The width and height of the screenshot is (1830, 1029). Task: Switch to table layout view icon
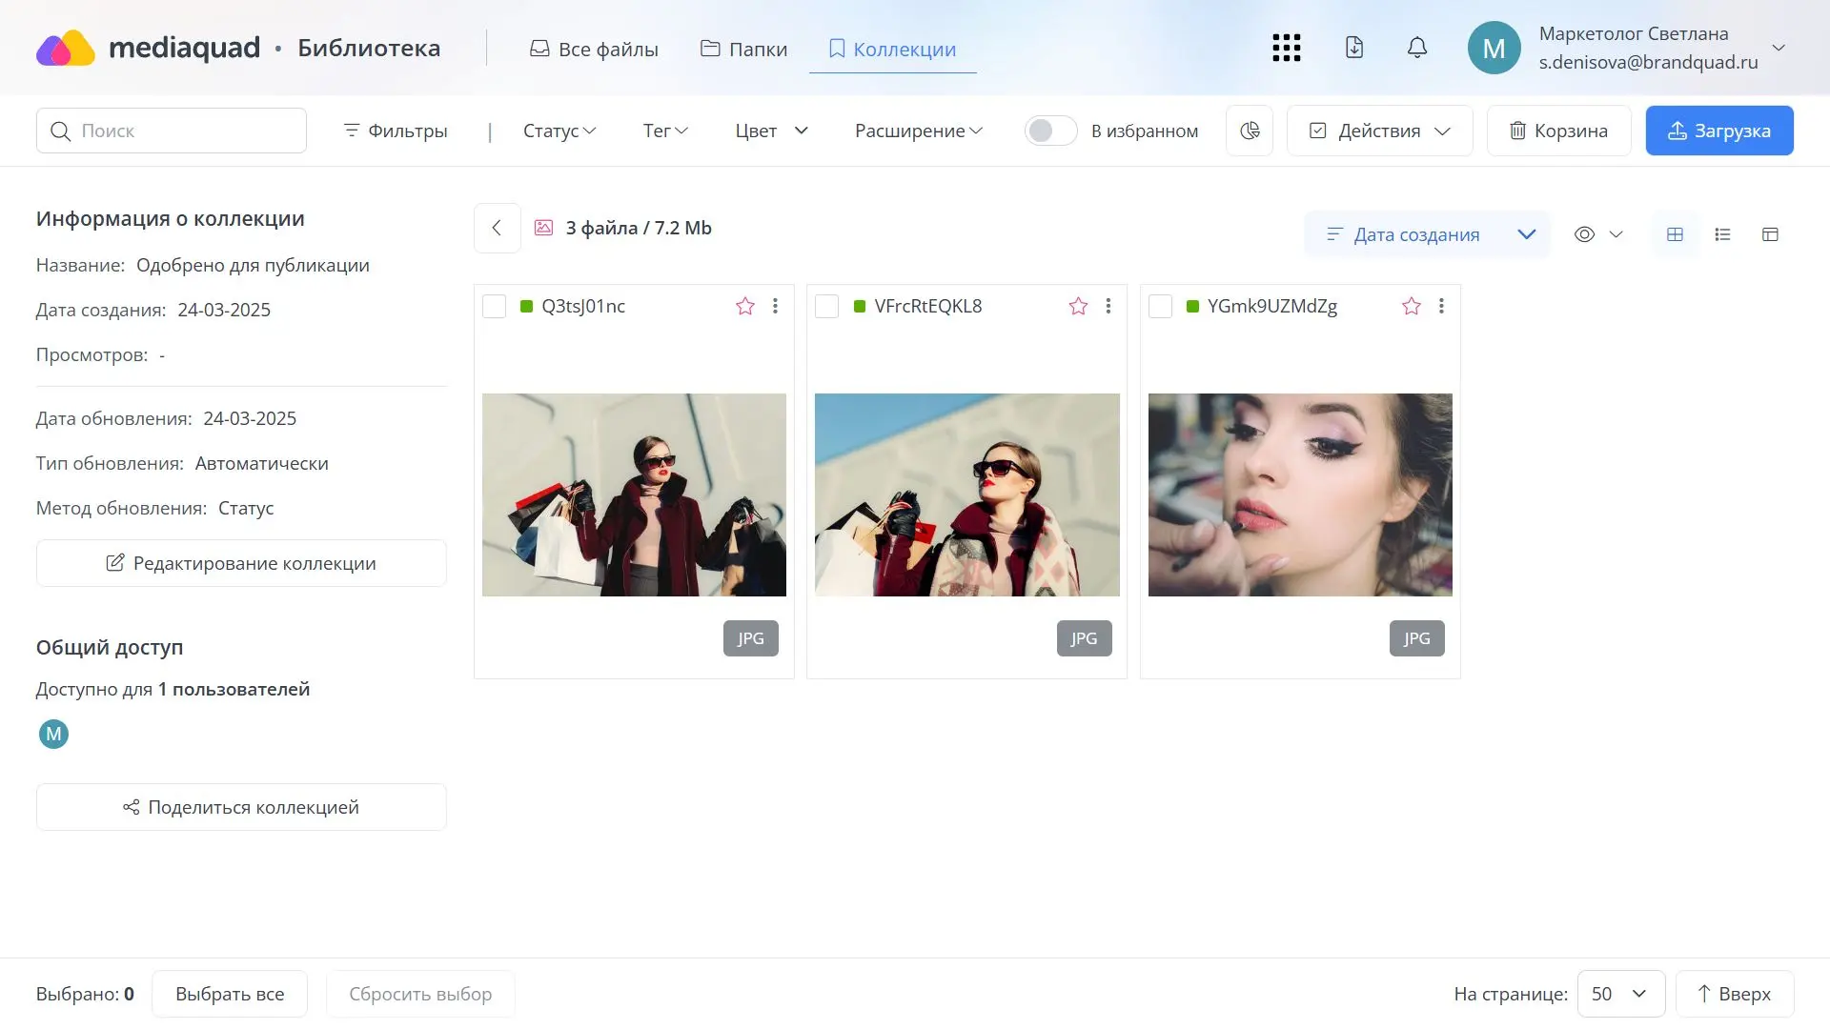click(x=1770, y=234)
